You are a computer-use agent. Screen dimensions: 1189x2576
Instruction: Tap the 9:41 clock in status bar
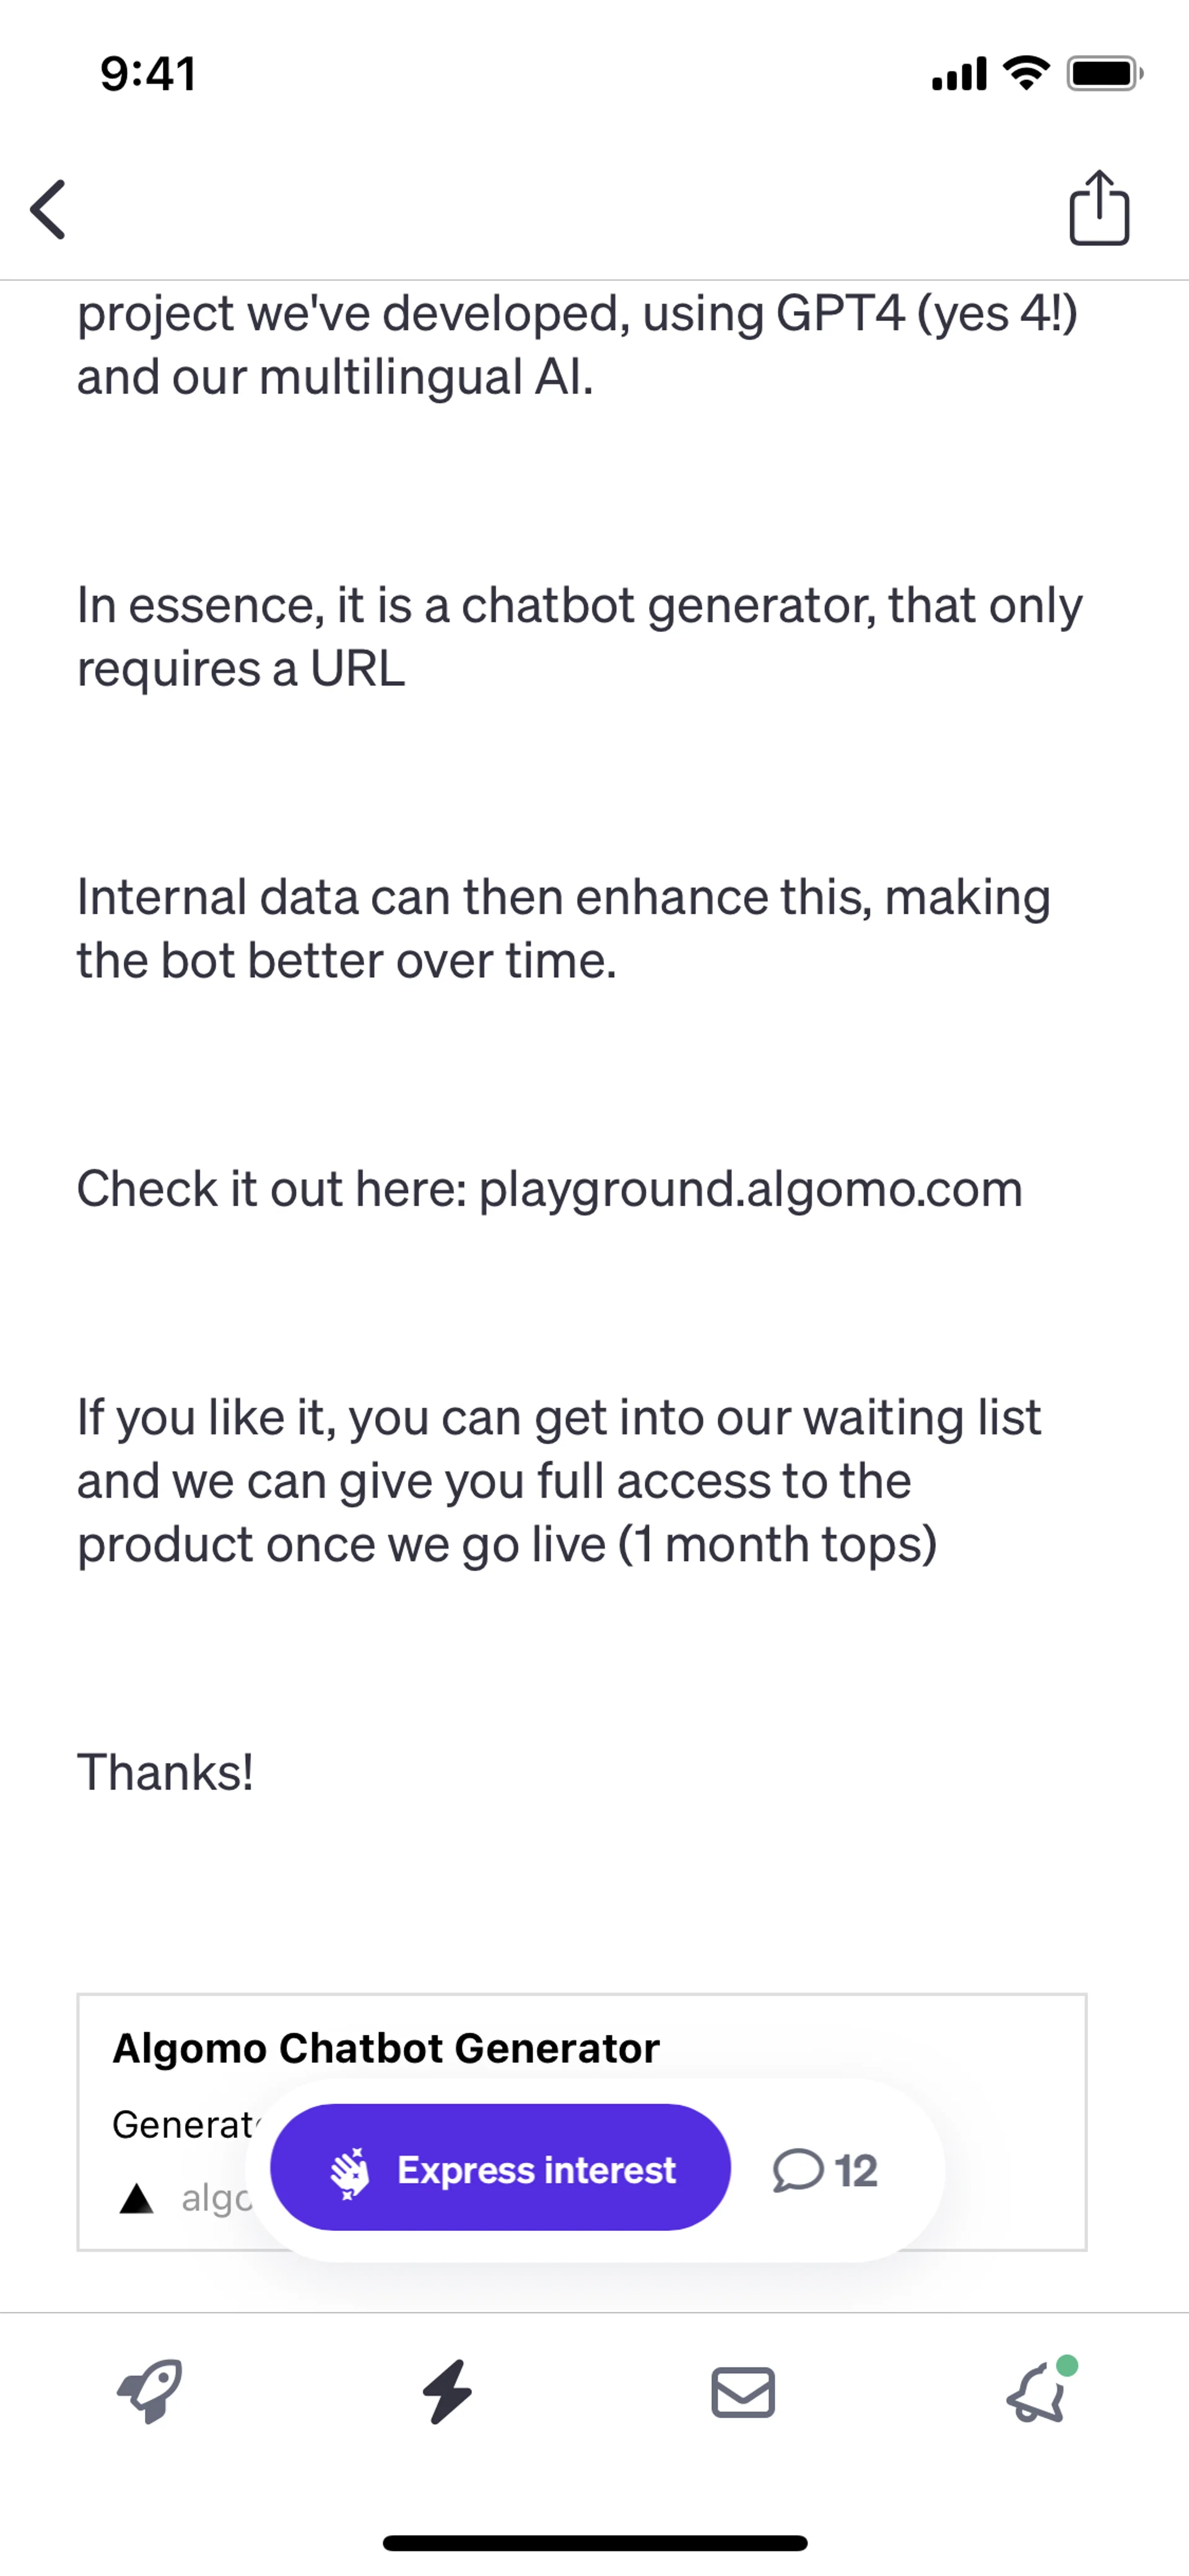point(148,74)
